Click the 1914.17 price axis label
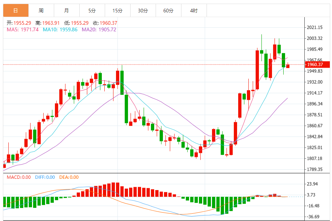The image size is (332, 221). (x=315, y=93)
